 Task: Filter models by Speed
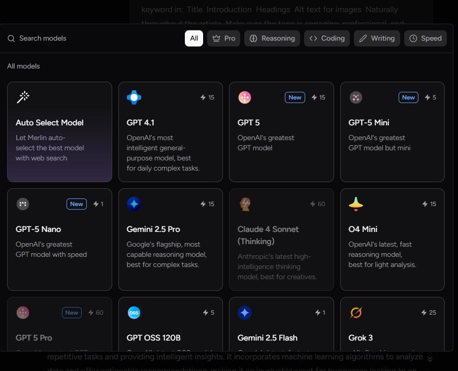[x=426, y=39]
